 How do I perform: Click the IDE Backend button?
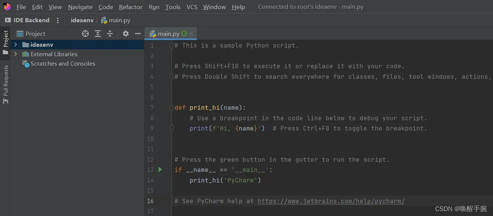point(27,20)
